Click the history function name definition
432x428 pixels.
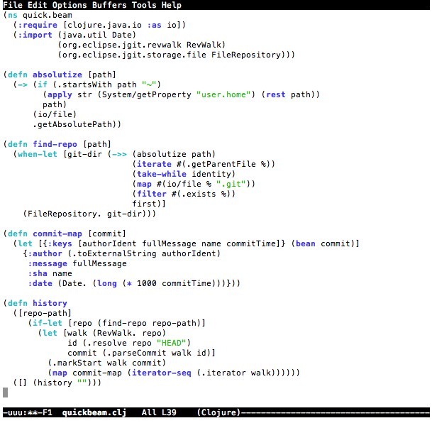coord(50,303)
